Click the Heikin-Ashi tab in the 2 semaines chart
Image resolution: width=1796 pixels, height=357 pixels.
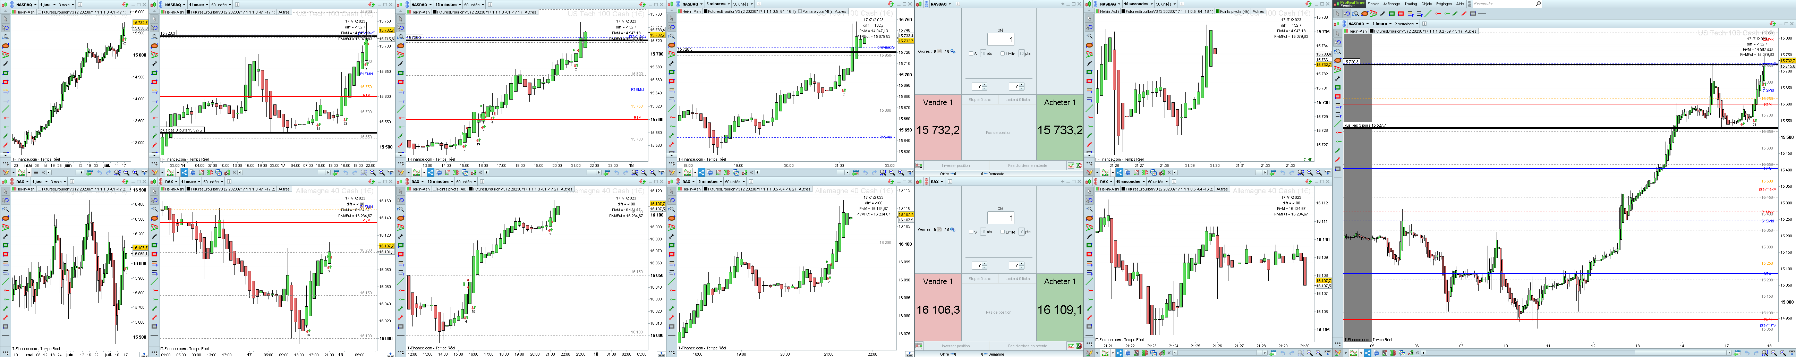tap(1356, 31)
